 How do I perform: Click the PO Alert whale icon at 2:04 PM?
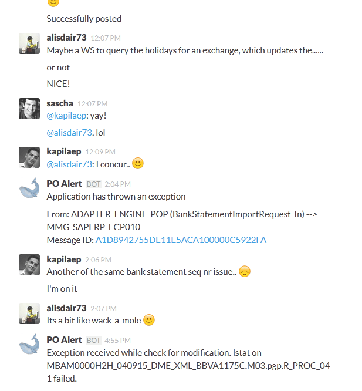coord(29,188)
